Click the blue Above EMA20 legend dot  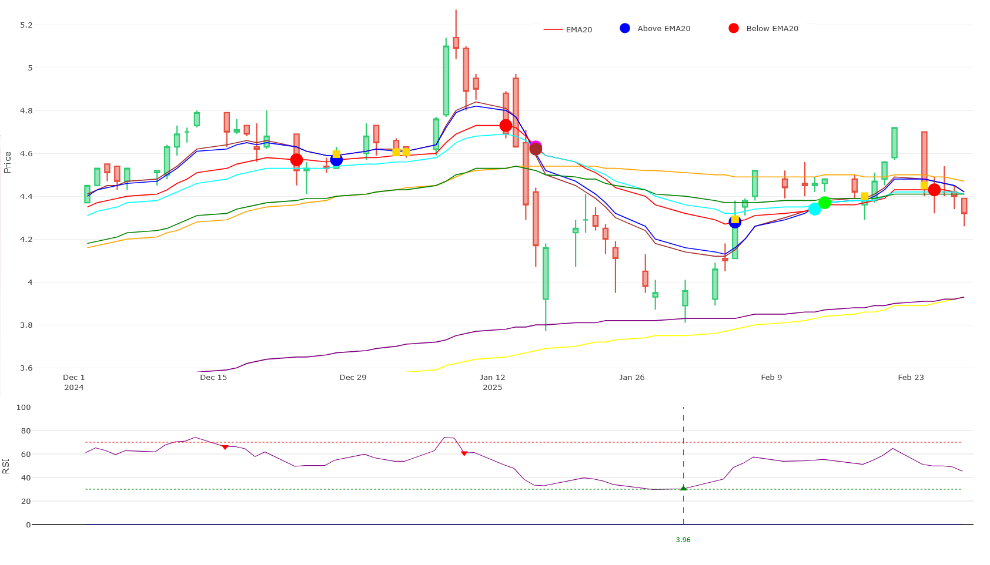[625, 28]
